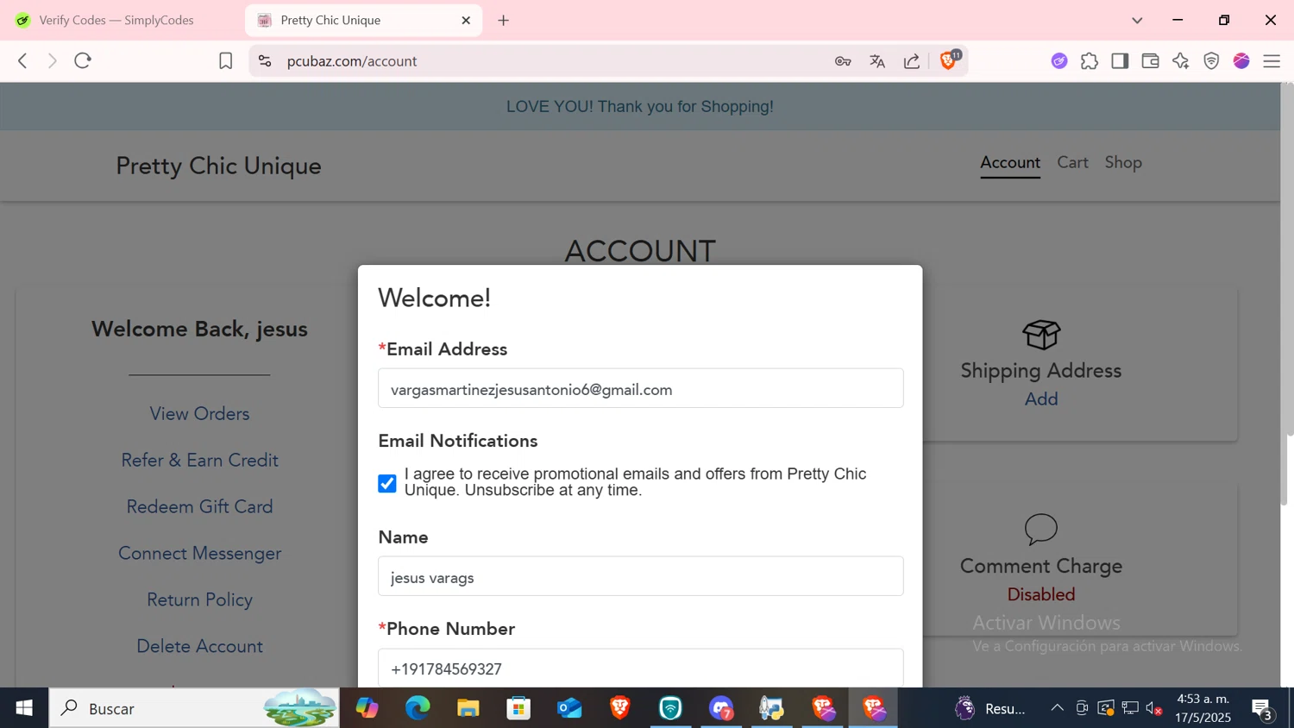Click the Windows taskbar search box
This screenshot has width=1294, height=728.
coord(194,708)
